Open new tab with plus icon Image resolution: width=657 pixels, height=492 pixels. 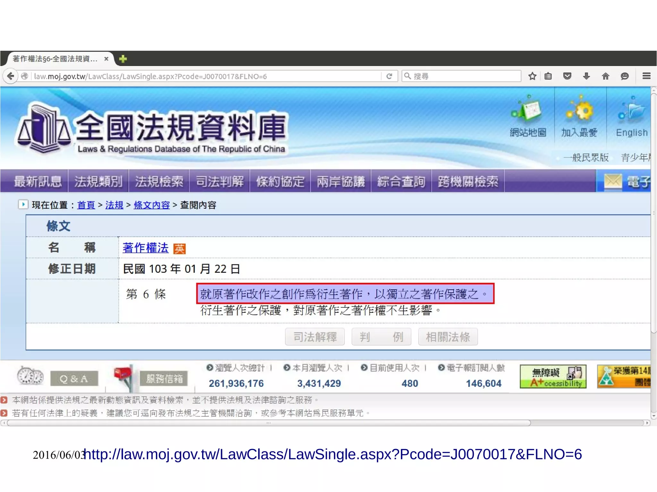(123, 59)
